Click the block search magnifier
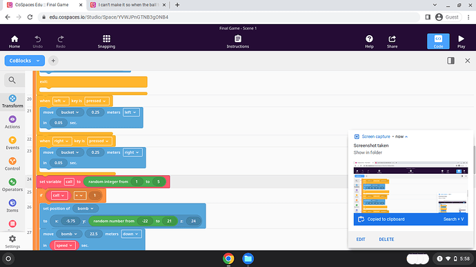Image resolution: width=476 pixels, height=267 pixels. tap(12, 80)
